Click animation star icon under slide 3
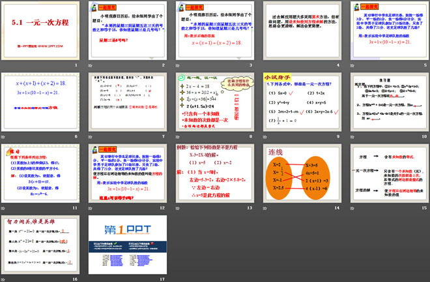 pos(177,65)
